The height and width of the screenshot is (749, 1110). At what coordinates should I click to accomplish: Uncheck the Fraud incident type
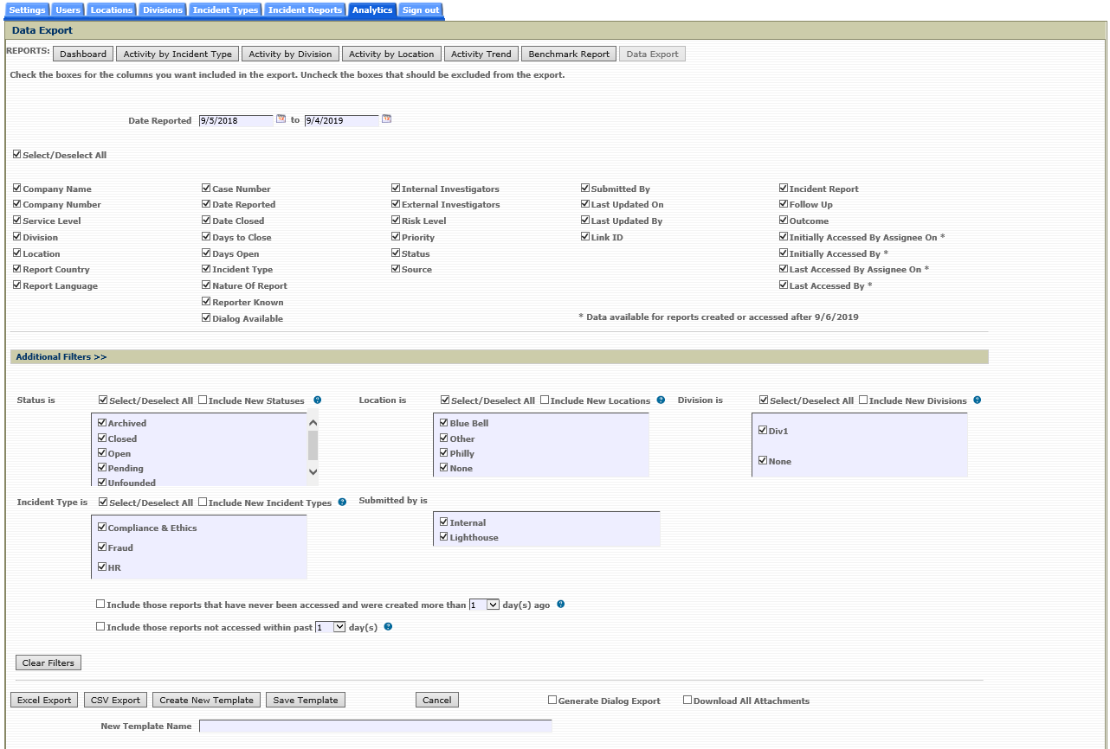[x=102, y=547]
